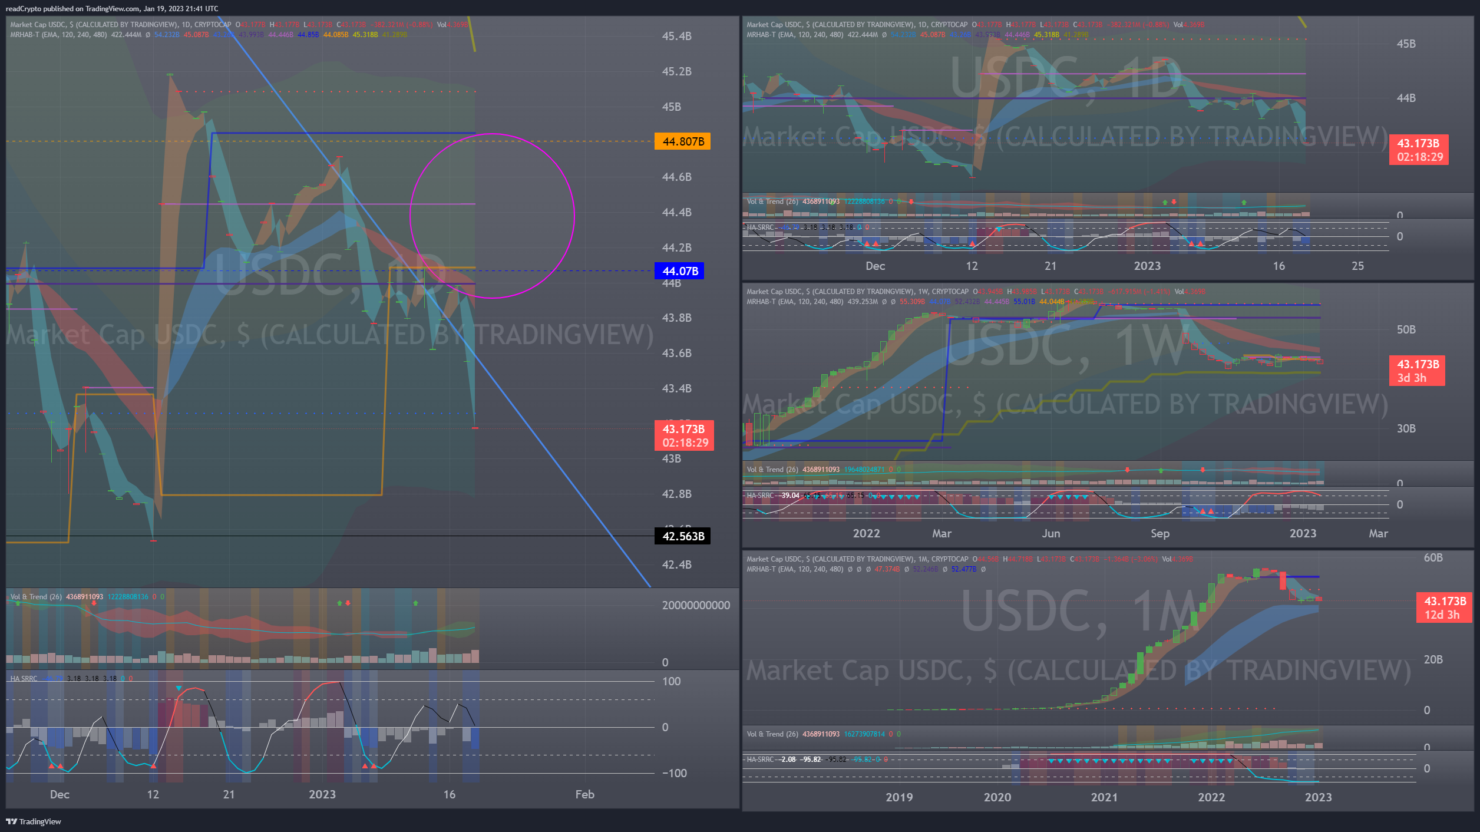Click red 43.173B 02:18:29 label on top-right chart
This screenshot has height=832, width=1480.
(1419, 150)
